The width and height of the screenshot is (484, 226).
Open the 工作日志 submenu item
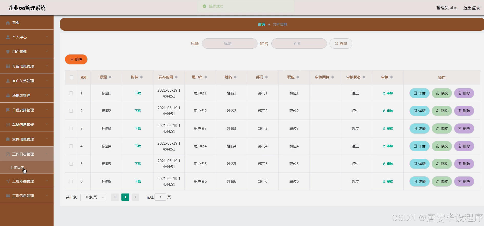[27, 167]
